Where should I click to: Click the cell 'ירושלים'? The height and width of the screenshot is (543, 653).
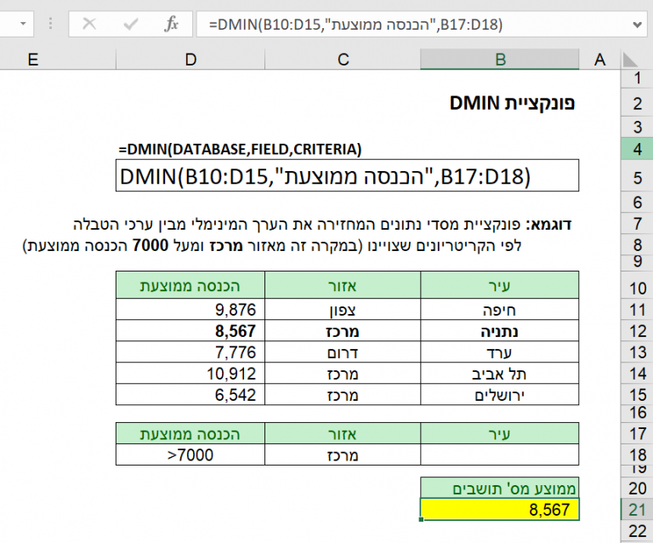pyautogui.click(x=500, y=395)
